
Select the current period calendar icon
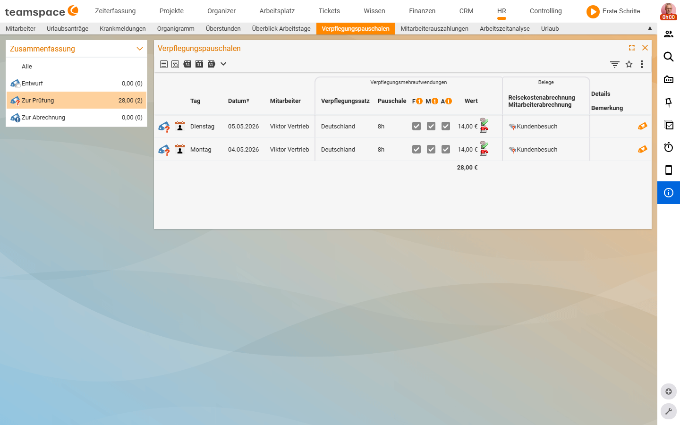[x=199, y=64]
